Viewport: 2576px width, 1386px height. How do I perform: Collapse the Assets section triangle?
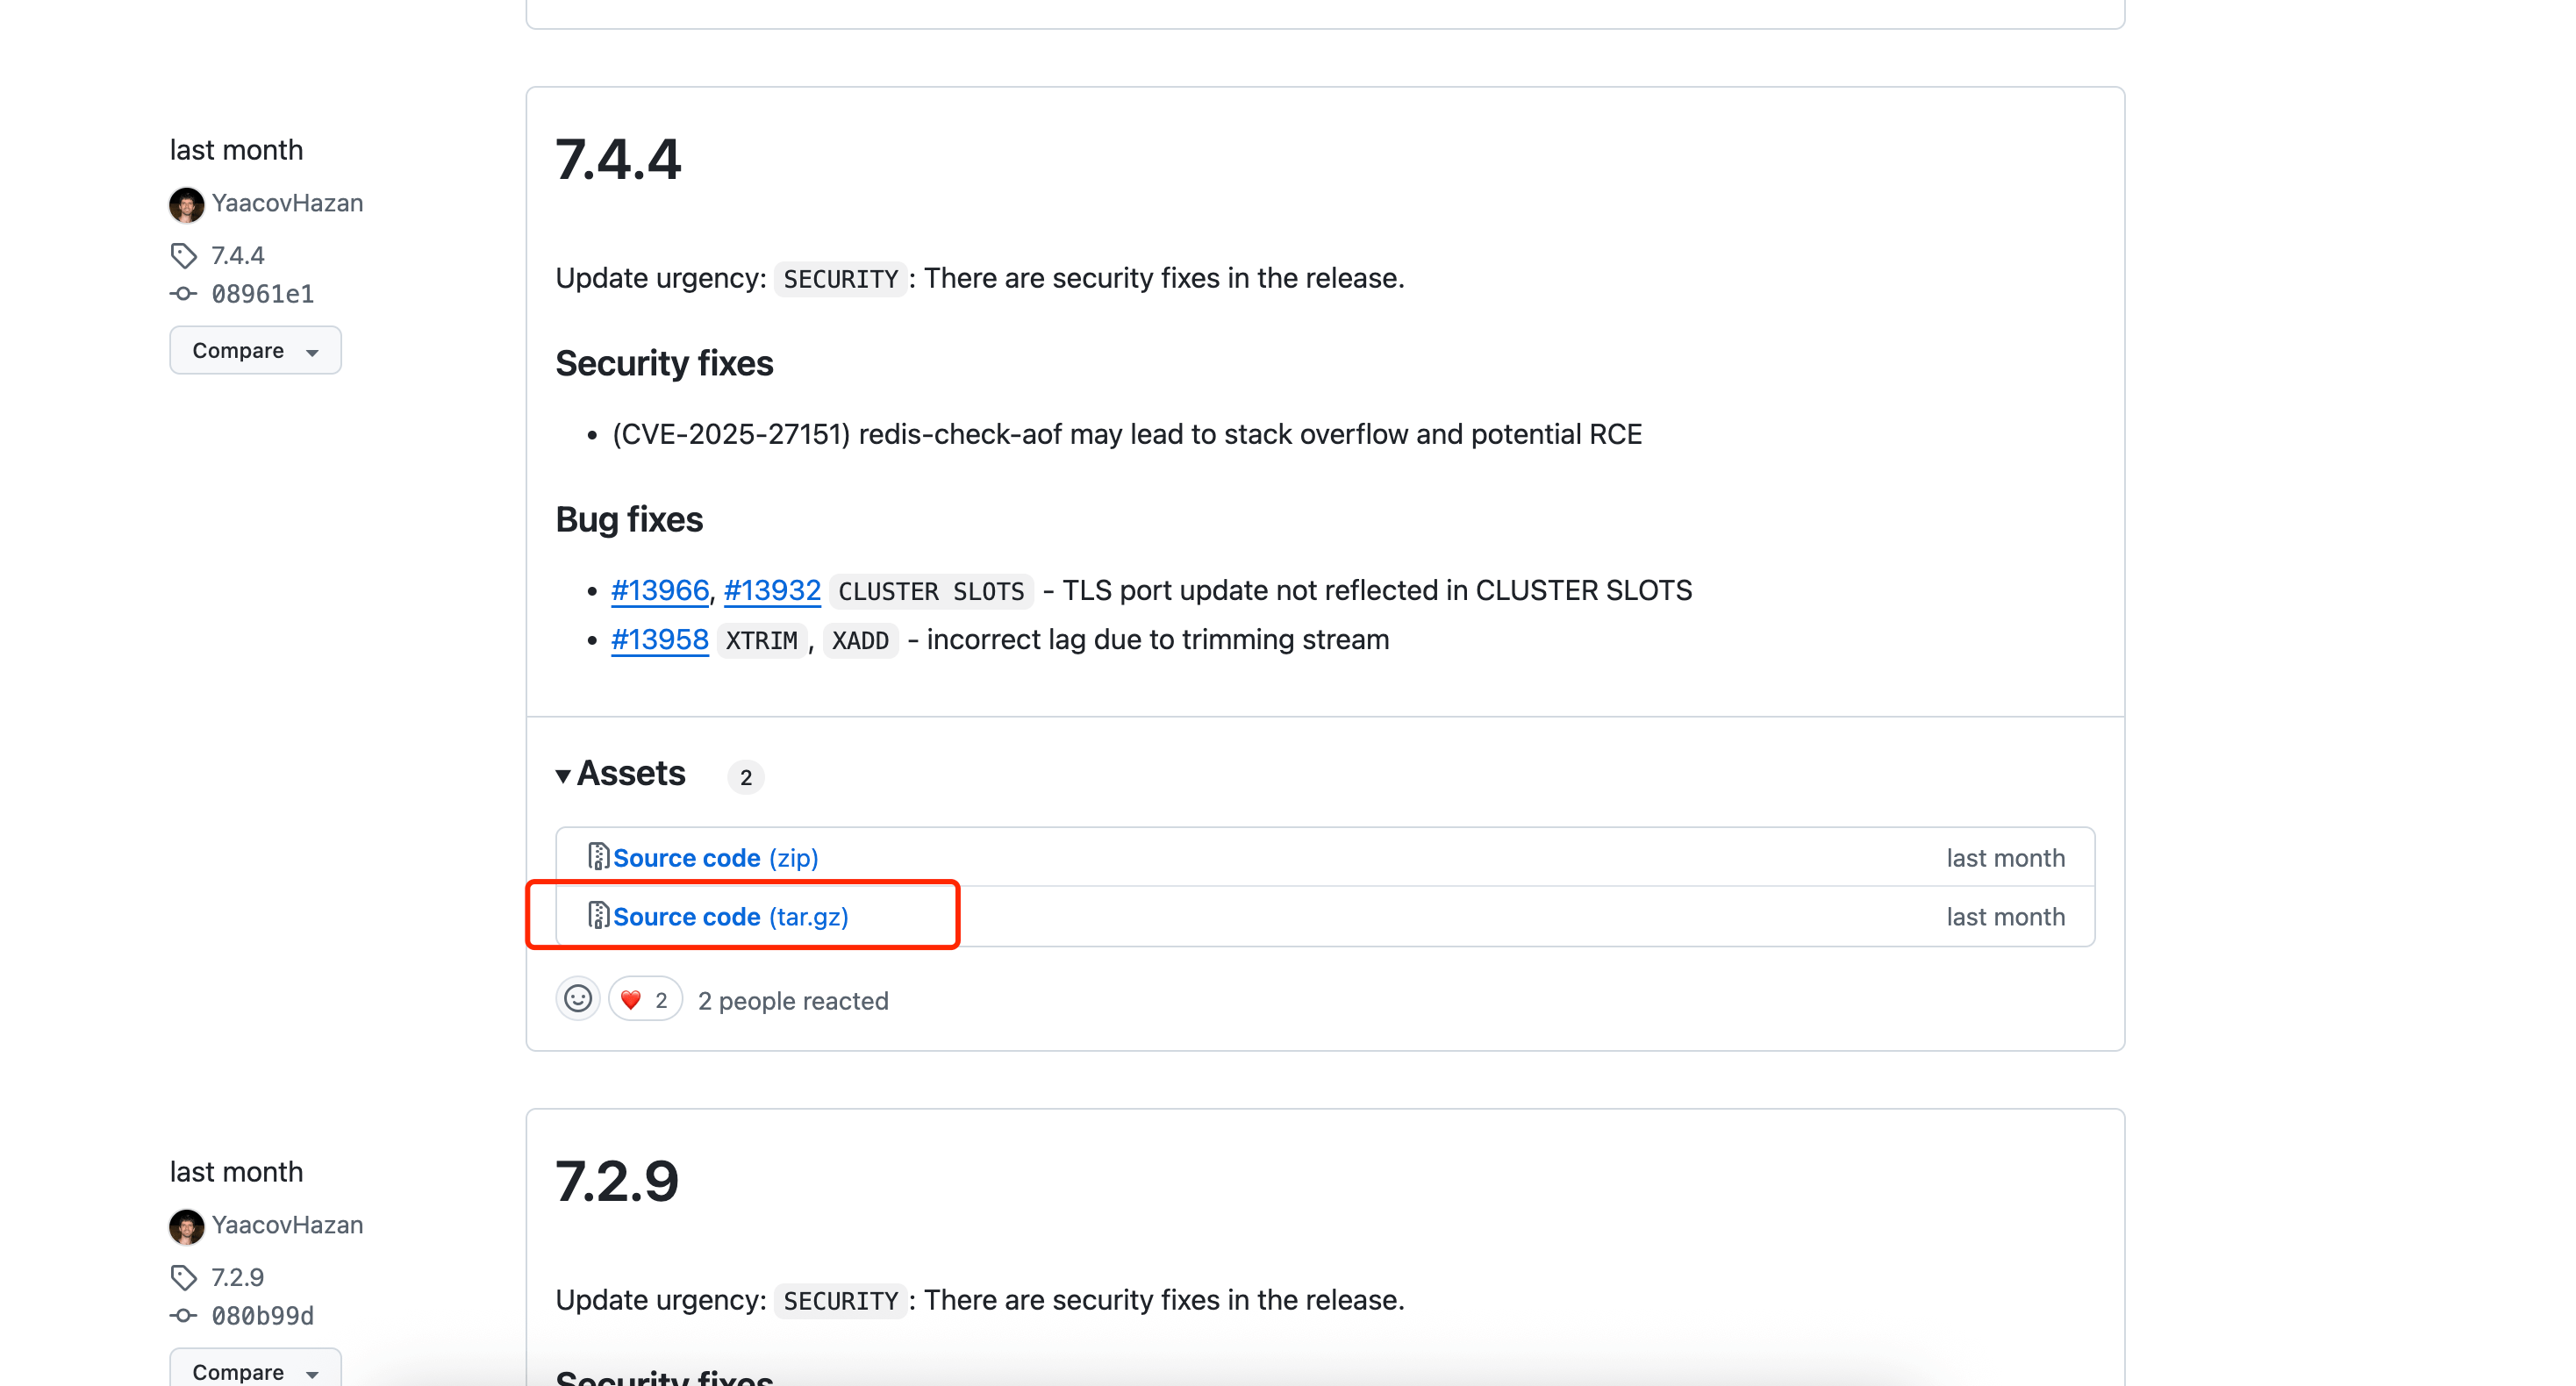pyautogui.click(x=563, y=776)
